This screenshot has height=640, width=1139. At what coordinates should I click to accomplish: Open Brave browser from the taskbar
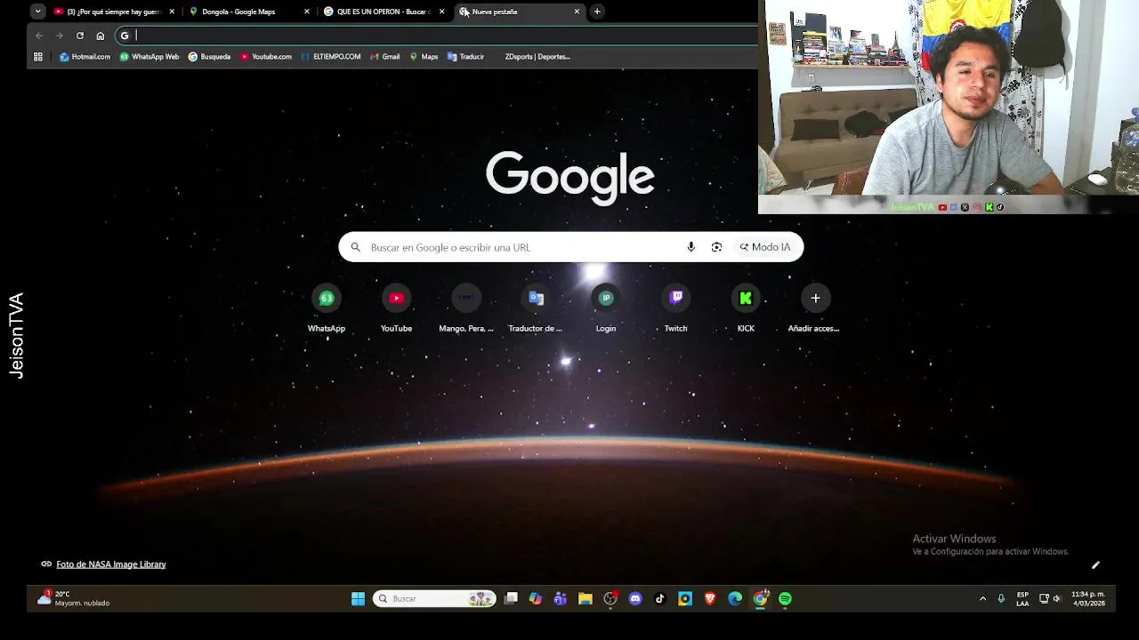pos(710,598)
